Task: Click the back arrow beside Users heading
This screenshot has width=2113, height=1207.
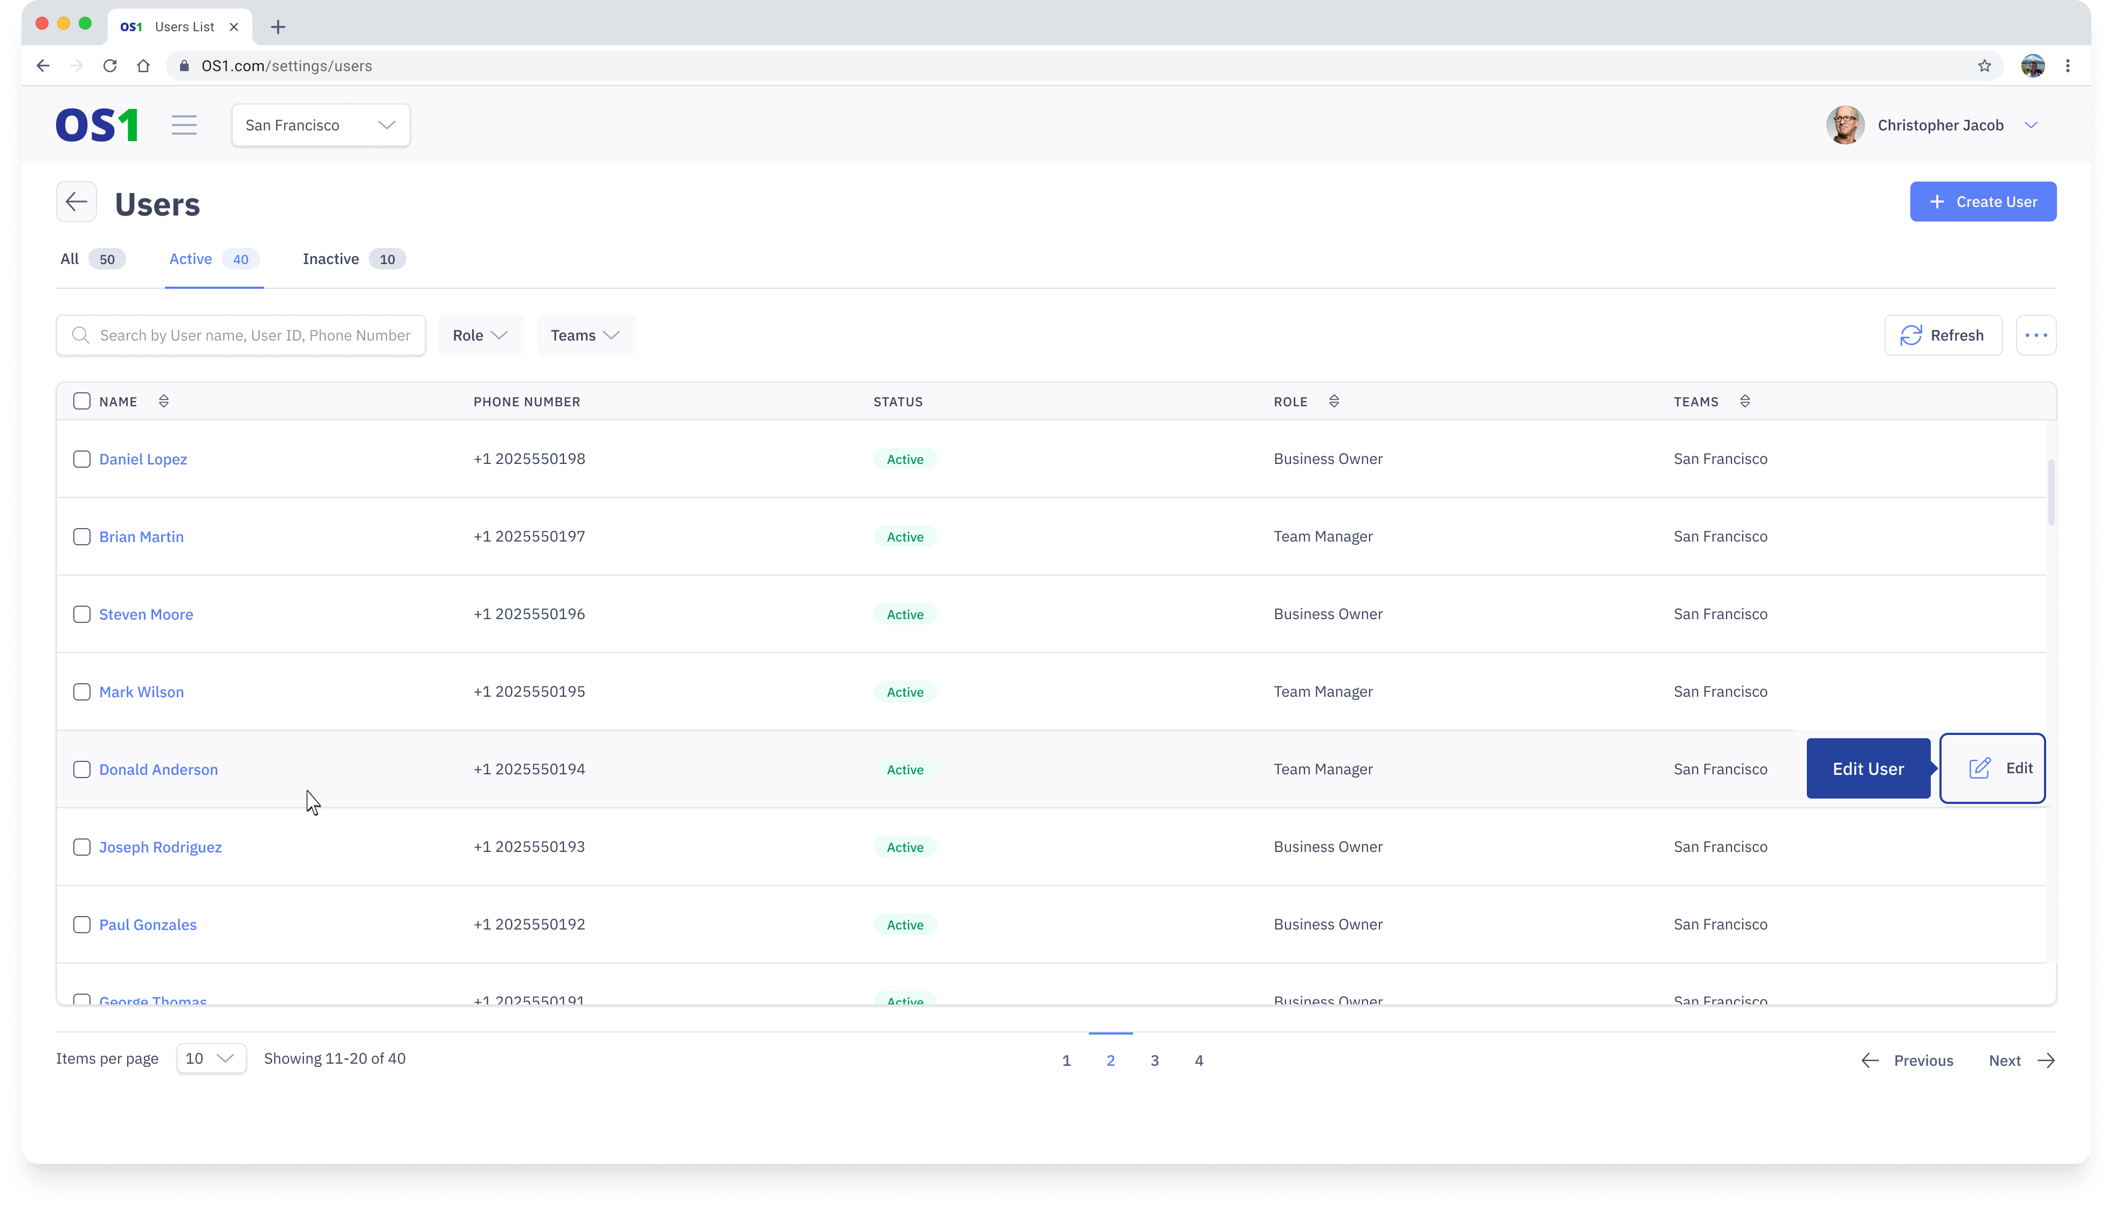Action: pyautogui.click(x=77, y=202)
